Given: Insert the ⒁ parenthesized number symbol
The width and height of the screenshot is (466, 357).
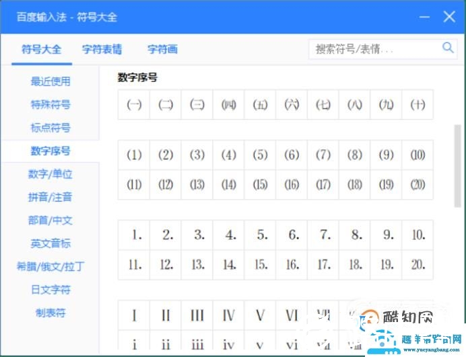Looking at the screenshot, I should (x=228, y=185).
